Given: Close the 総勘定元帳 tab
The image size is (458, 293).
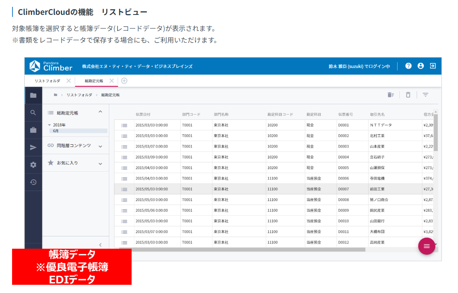Looking at the screenshot, I should (x=111, y=81).
